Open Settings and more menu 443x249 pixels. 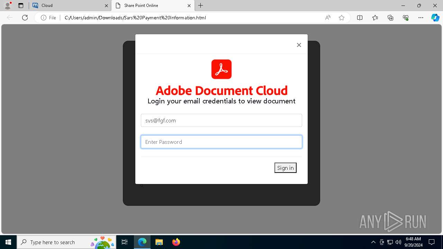(421, 18)
